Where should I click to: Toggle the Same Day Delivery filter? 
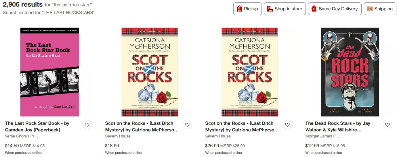(x=335, y=9)
